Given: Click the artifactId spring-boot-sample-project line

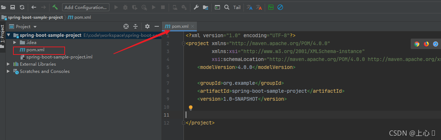Looking at the screenshot, I should click(x=271, y=91).
